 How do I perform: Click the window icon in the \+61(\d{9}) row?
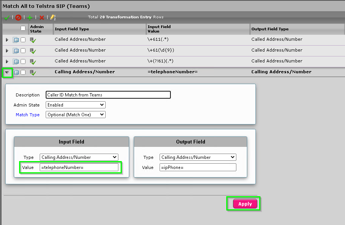(16, 51)
